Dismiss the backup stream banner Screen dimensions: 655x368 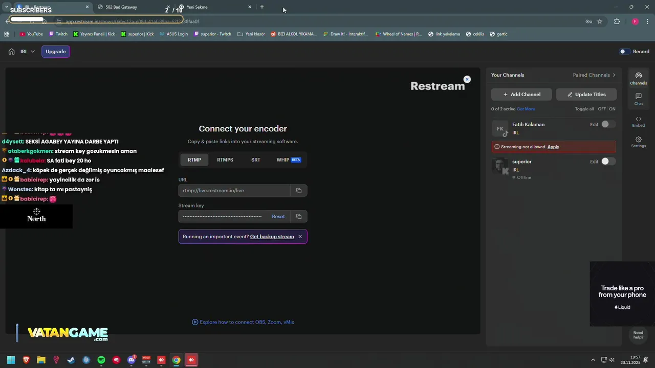coord(300,237)
